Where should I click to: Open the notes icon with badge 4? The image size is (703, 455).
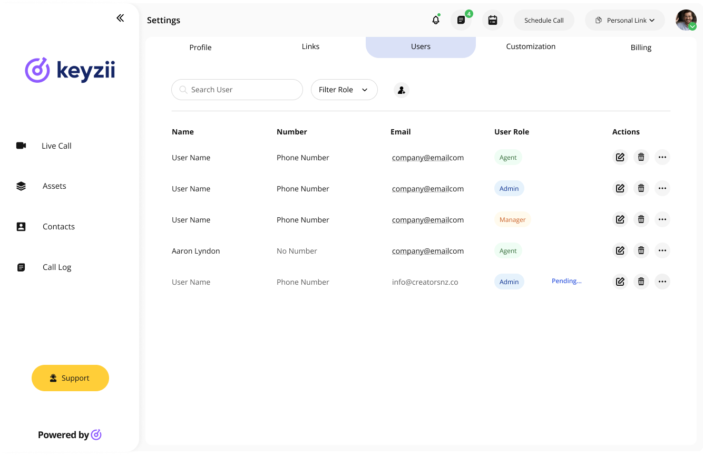[x=461, y=20]
